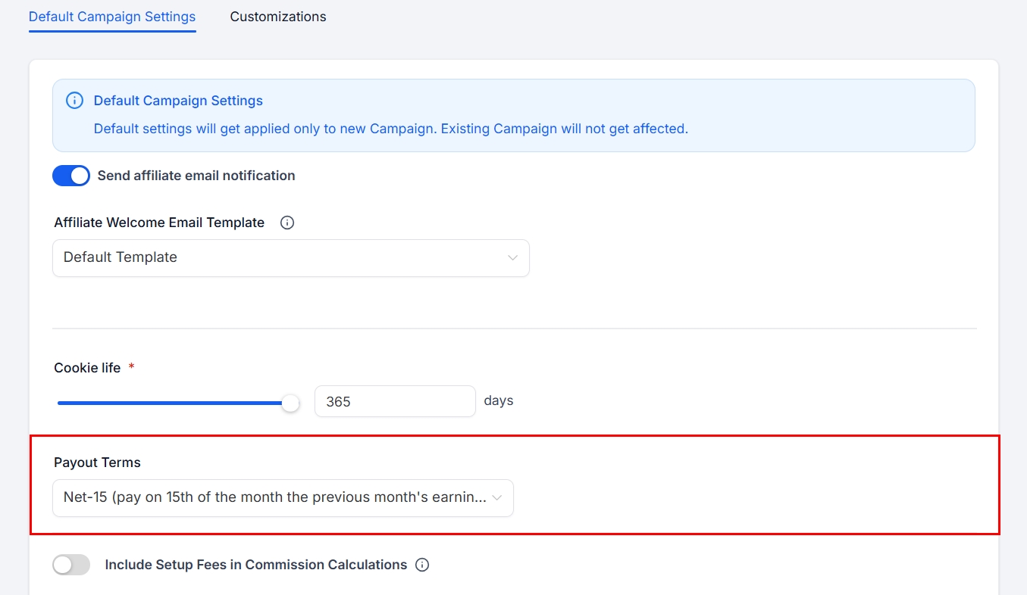
Task: Click the blue Cookie life slider track
Action: click(171, 403)
